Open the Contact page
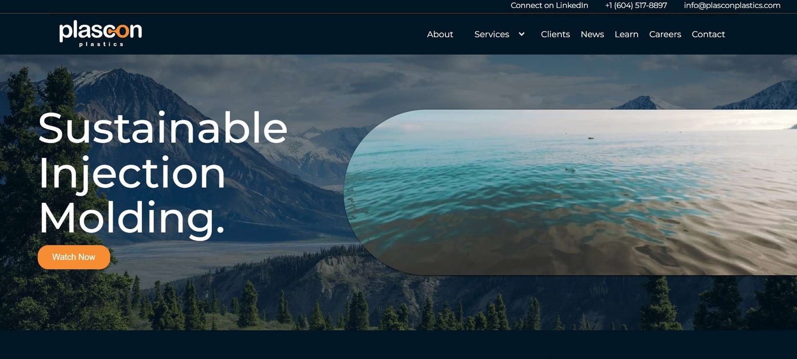Viewport: 797px width, 359px height. (708, 34)
